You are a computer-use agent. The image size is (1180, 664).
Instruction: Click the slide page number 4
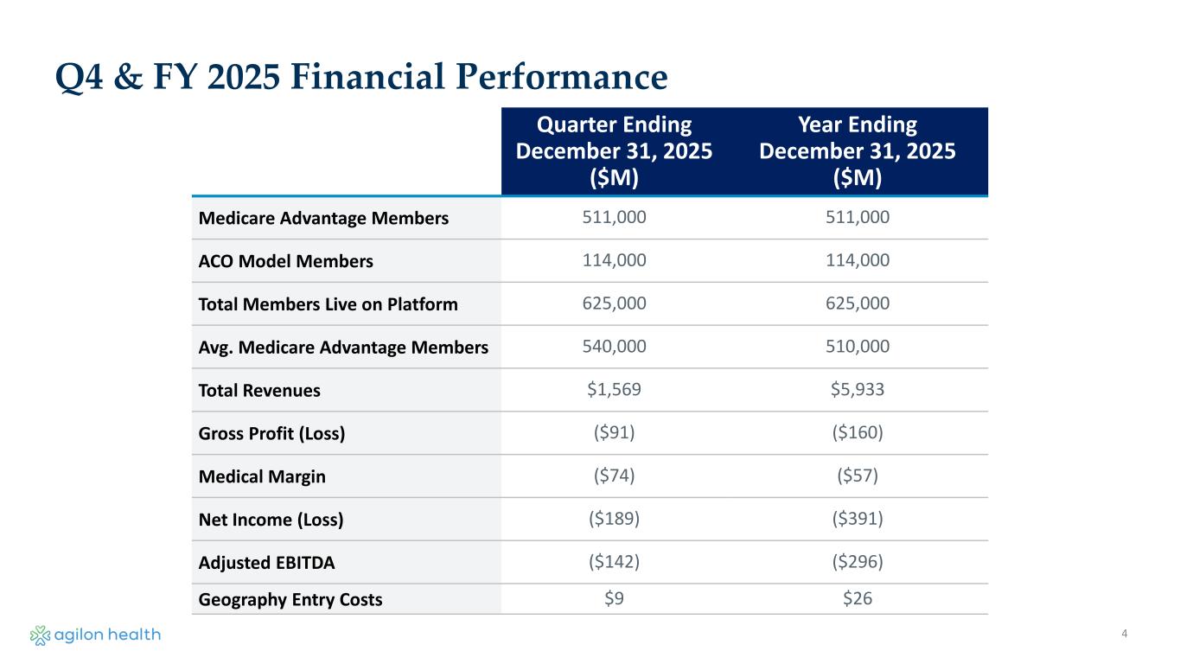(x=1124, y=635)
